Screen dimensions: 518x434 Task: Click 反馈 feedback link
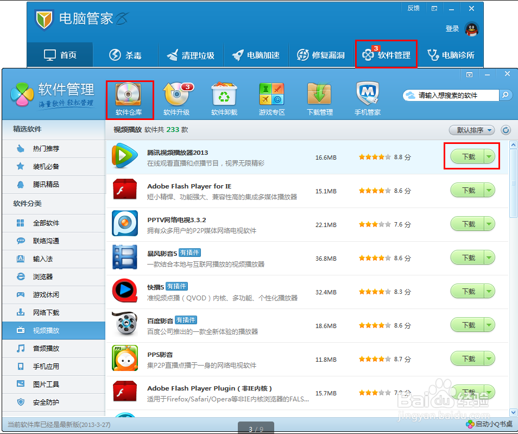[x=413, y=8]
